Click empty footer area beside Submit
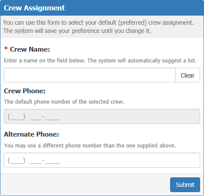204x196 pixels. tap(86, 185)
